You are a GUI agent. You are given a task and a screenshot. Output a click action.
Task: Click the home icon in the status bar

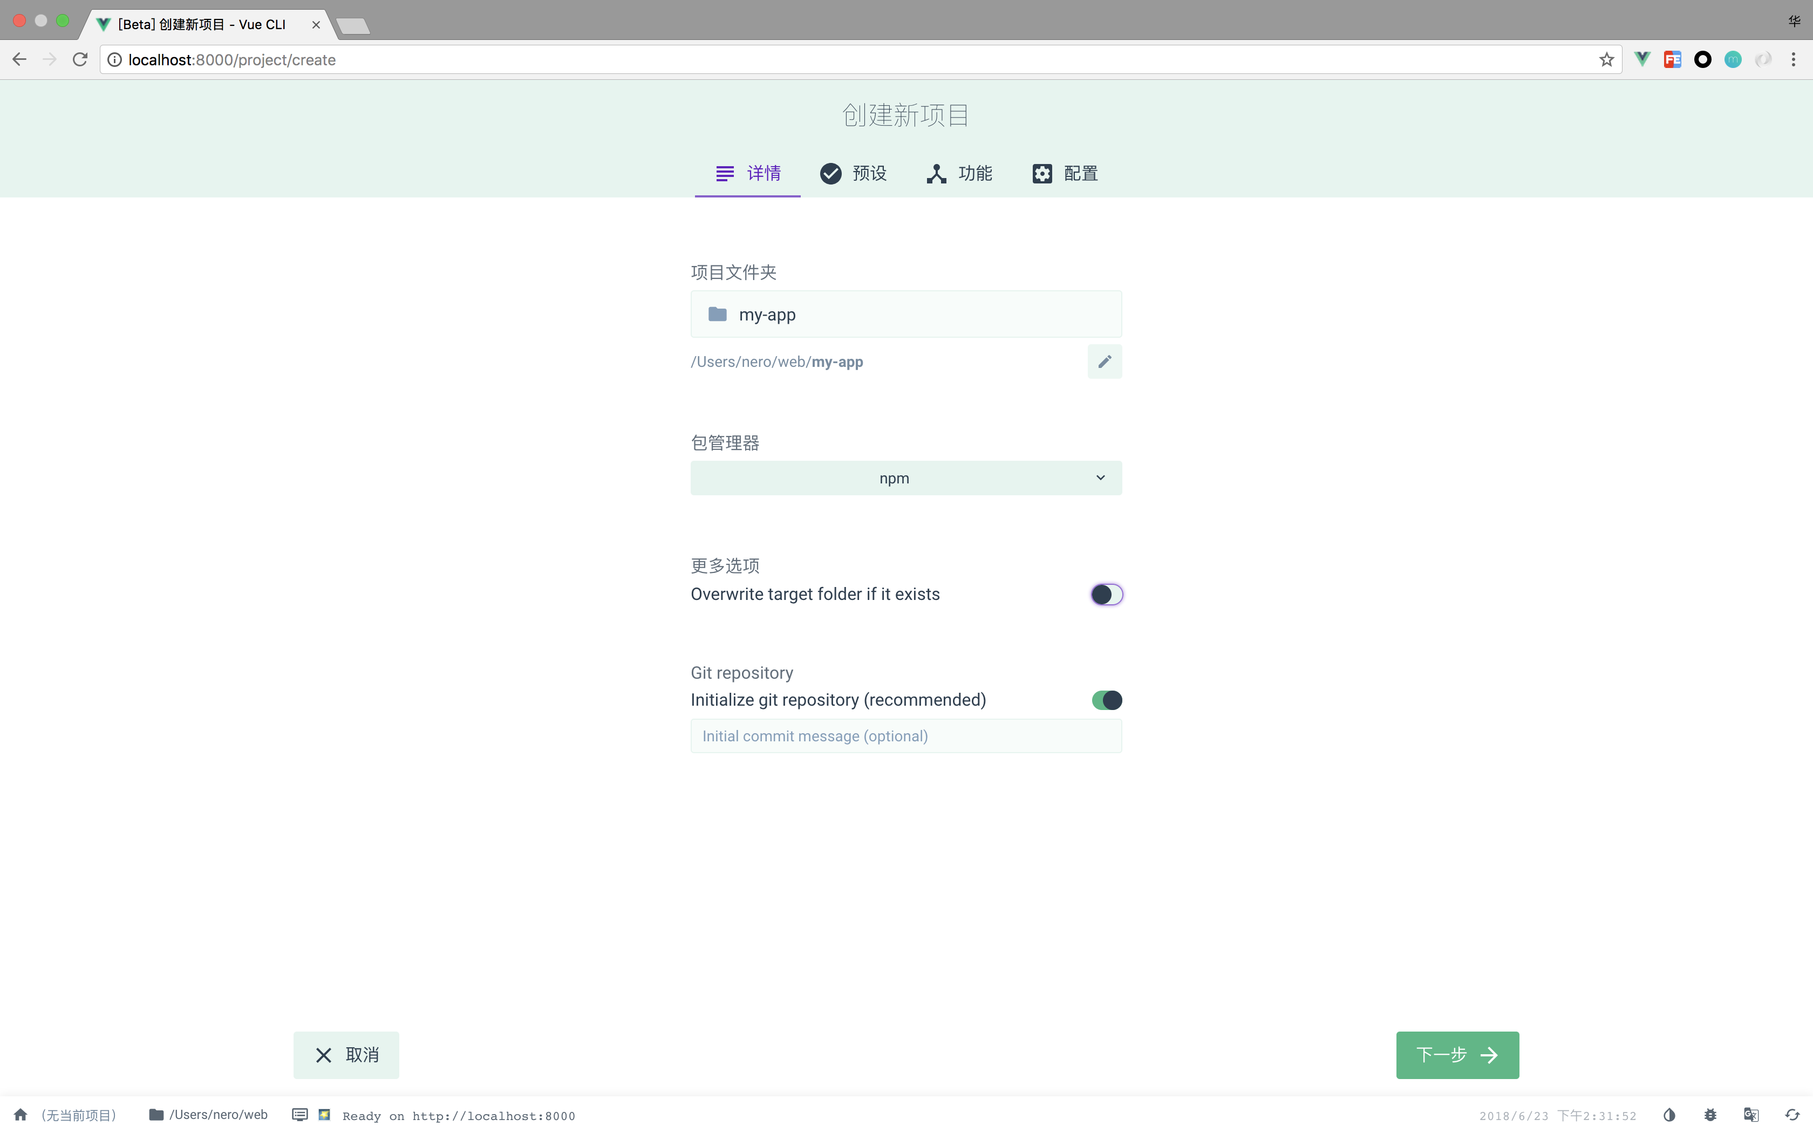19,1114
